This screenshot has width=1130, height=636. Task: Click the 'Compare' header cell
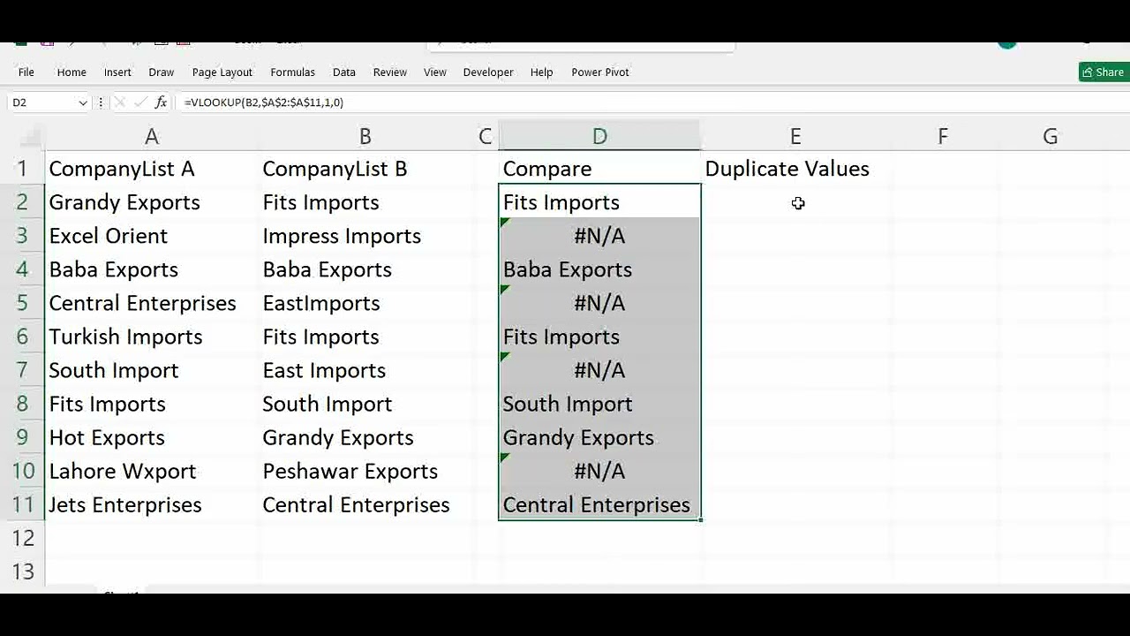(x=600, y=169)
